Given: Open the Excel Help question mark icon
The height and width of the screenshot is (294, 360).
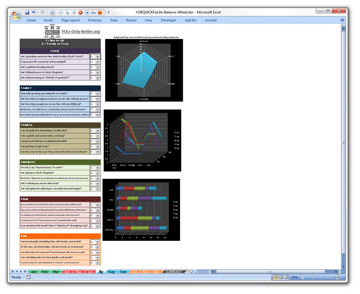Looking at the screenshot, I should (343, 20).
